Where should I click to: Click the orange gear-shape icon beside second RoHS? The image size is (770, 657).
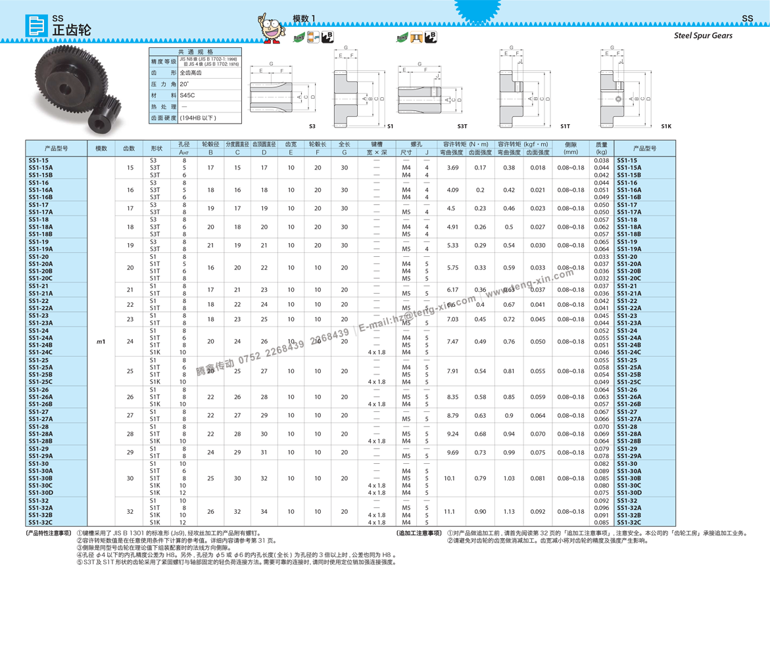click(x=416, y=42)
